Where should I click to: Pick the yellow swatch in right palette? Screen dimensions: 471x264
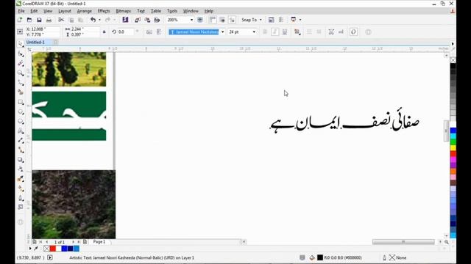453,148
